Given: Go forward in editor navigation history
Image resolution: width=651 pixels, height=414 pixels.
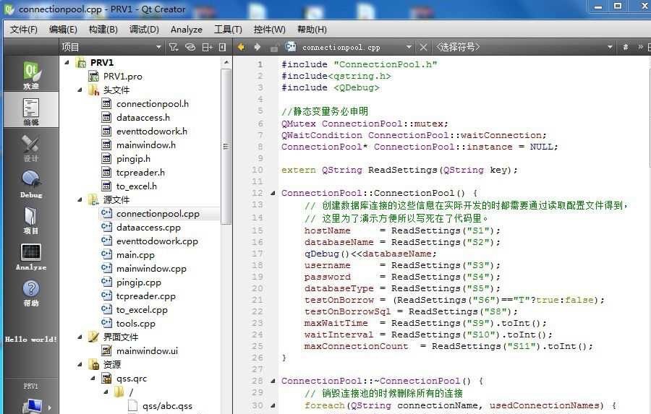Looking at the screenshot, I should 258,47.
